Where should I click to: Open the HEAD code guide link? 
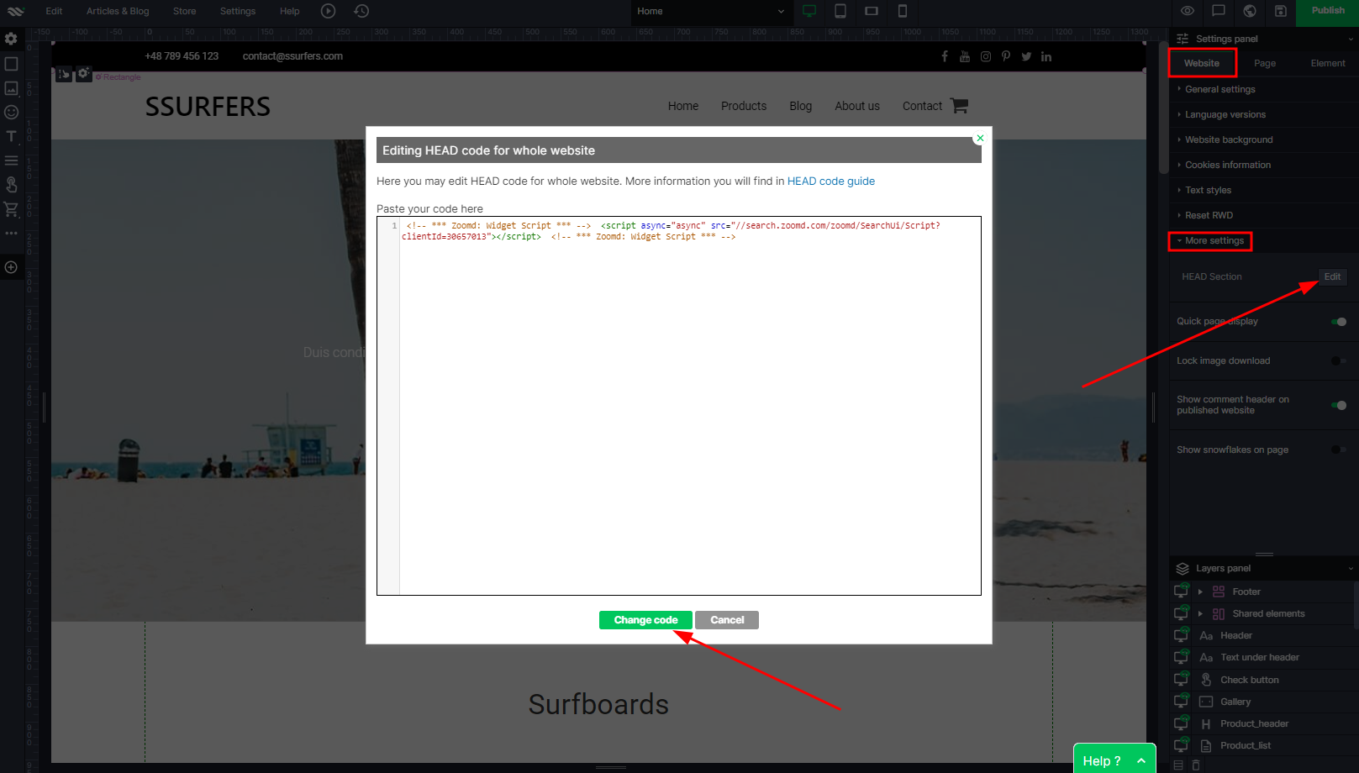[x=830, y=181]
